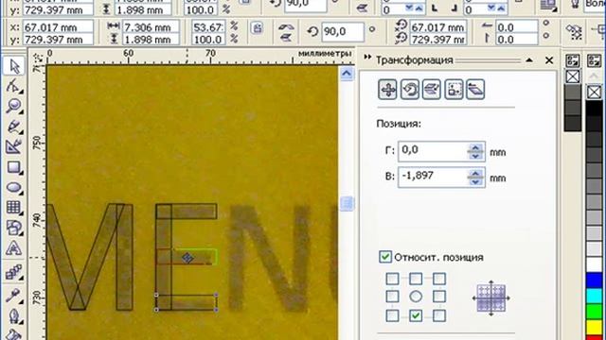
Task: Select the Pick (arrow) tool
Action: click(14, 66)
